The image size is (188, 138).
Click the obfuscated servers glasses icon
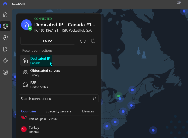point(25,73)
